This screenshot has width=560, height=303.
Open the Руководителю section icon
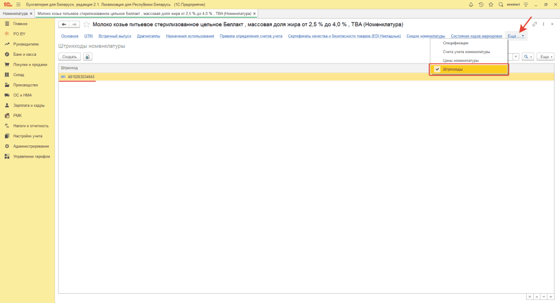coord(7,44)
